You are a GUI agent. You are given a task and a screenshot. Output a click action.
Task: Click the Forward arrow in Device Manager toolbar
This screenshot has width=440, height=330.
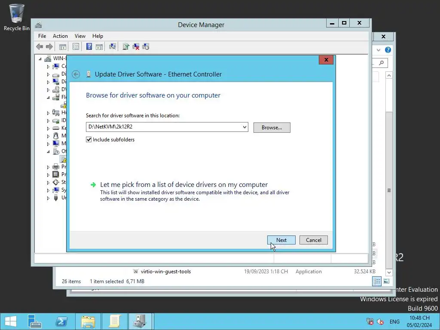point(49,46)
